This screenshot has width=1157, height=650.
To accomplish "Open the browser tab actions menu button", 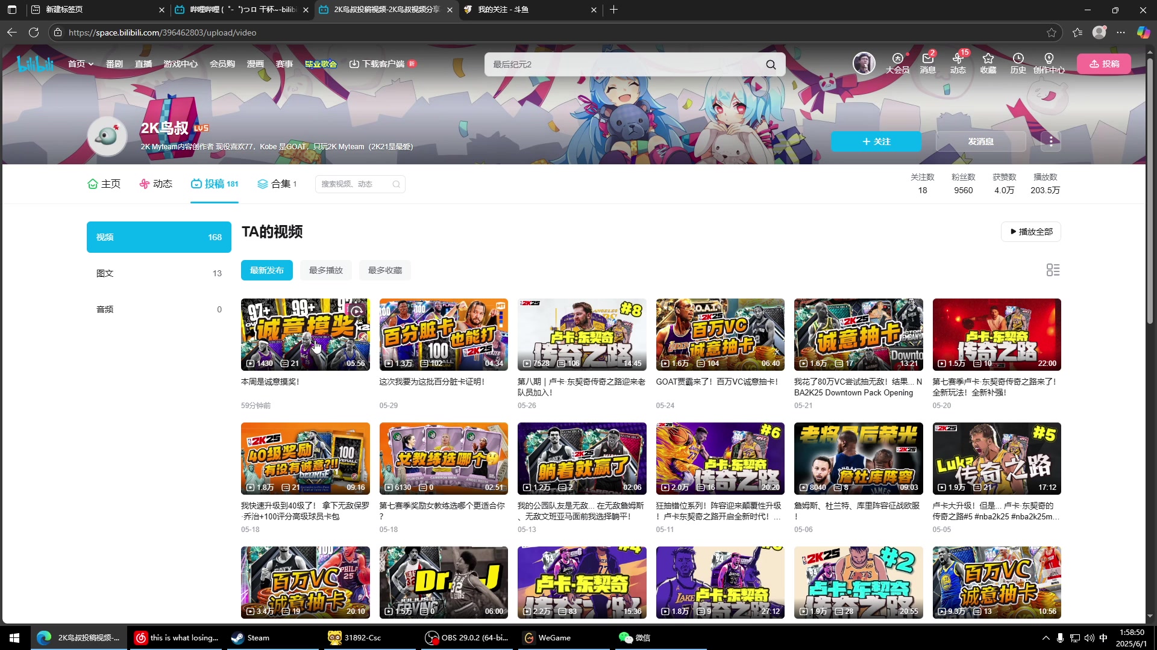I will [x=12, y=10].
